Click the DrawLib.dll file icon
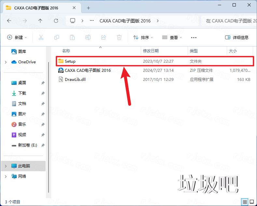The width and height of the screenshot is (257, 206). point(61,80)
